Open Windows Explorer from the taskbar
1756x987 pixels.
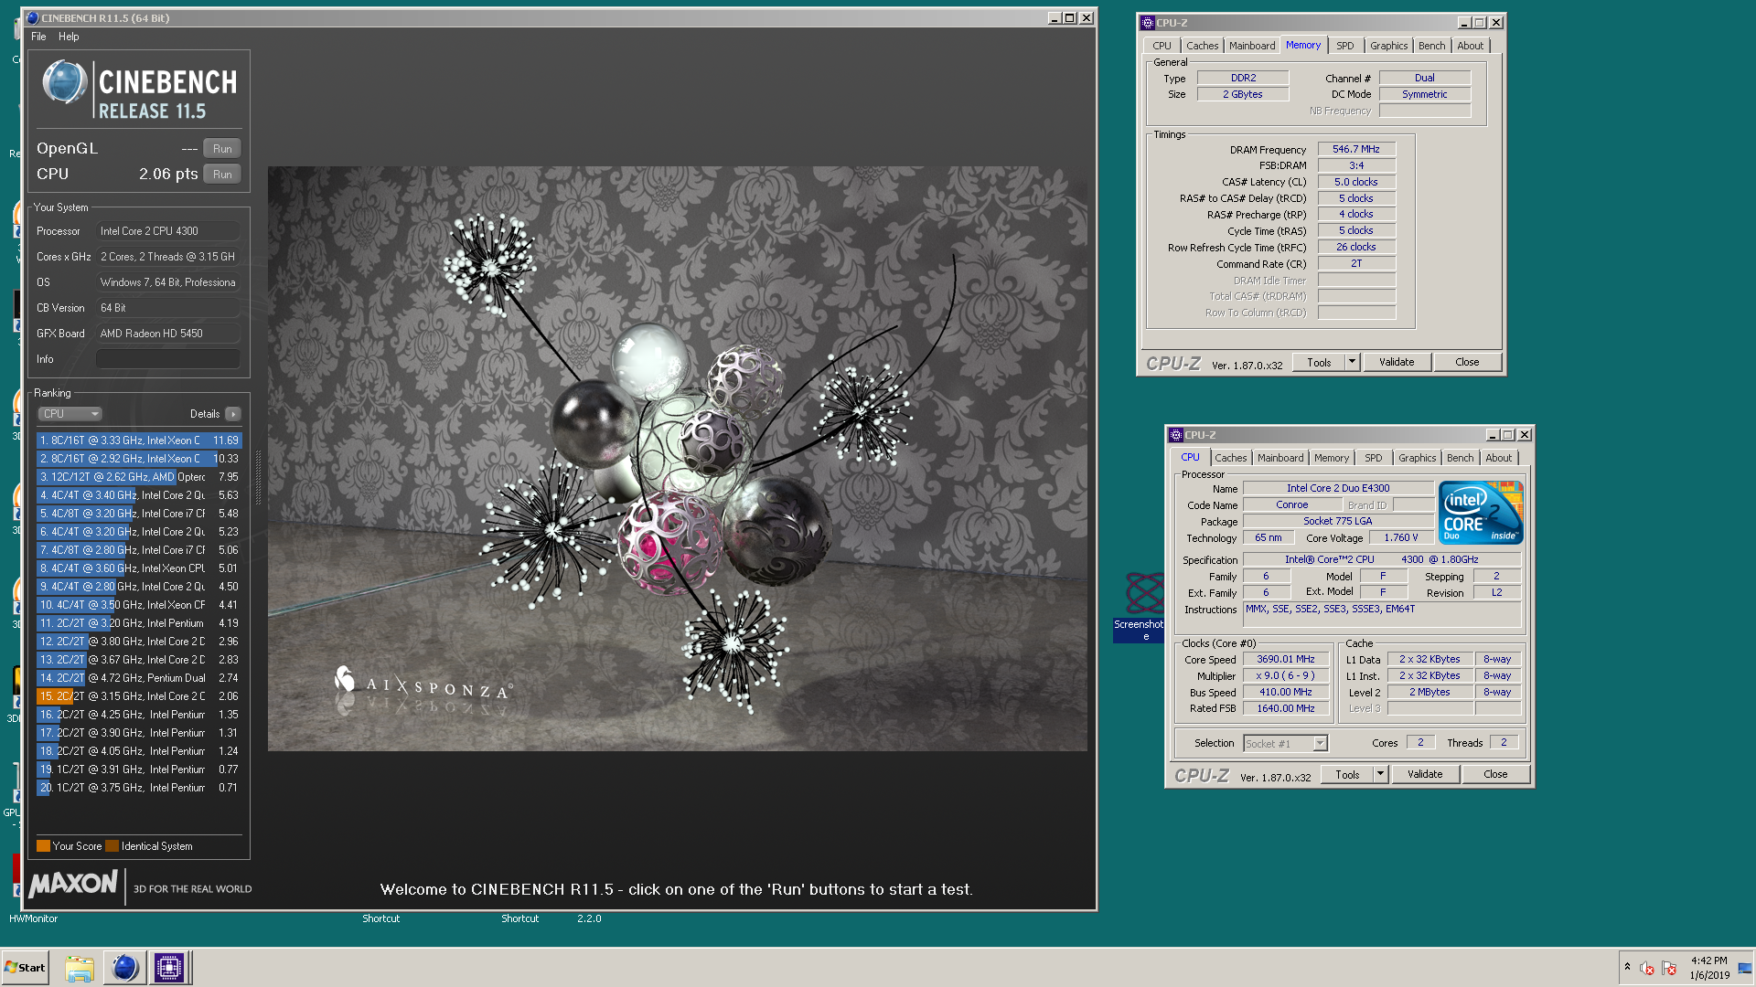pyautogui.click(x=80, y=968)
